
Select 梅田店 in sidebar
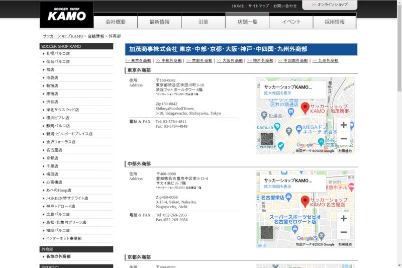(x=52, y=174)
